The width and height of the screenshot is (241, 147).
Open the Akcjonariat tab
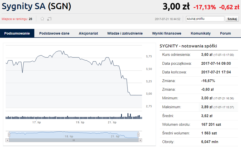click(x=88, y=33)
